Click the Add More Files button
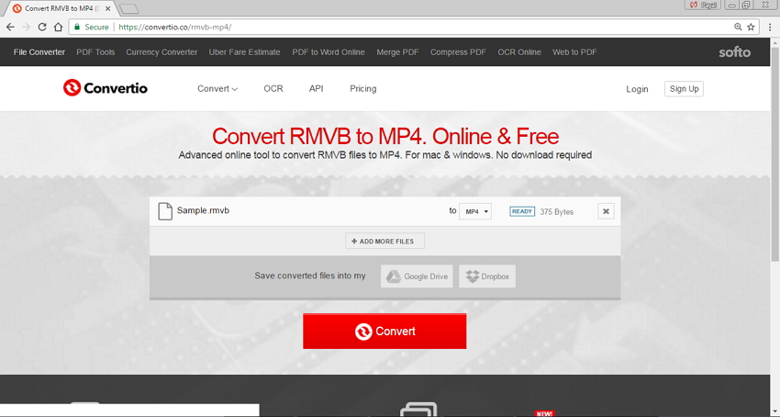 click(x=384, y=242)
